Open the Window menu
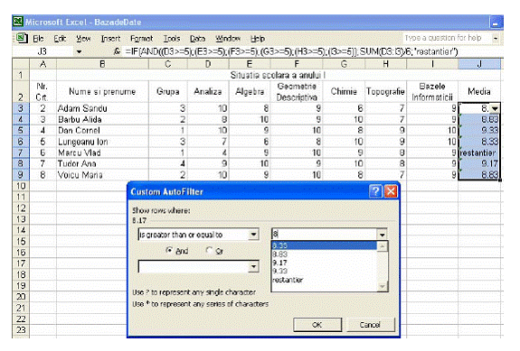 coord(228,39)
